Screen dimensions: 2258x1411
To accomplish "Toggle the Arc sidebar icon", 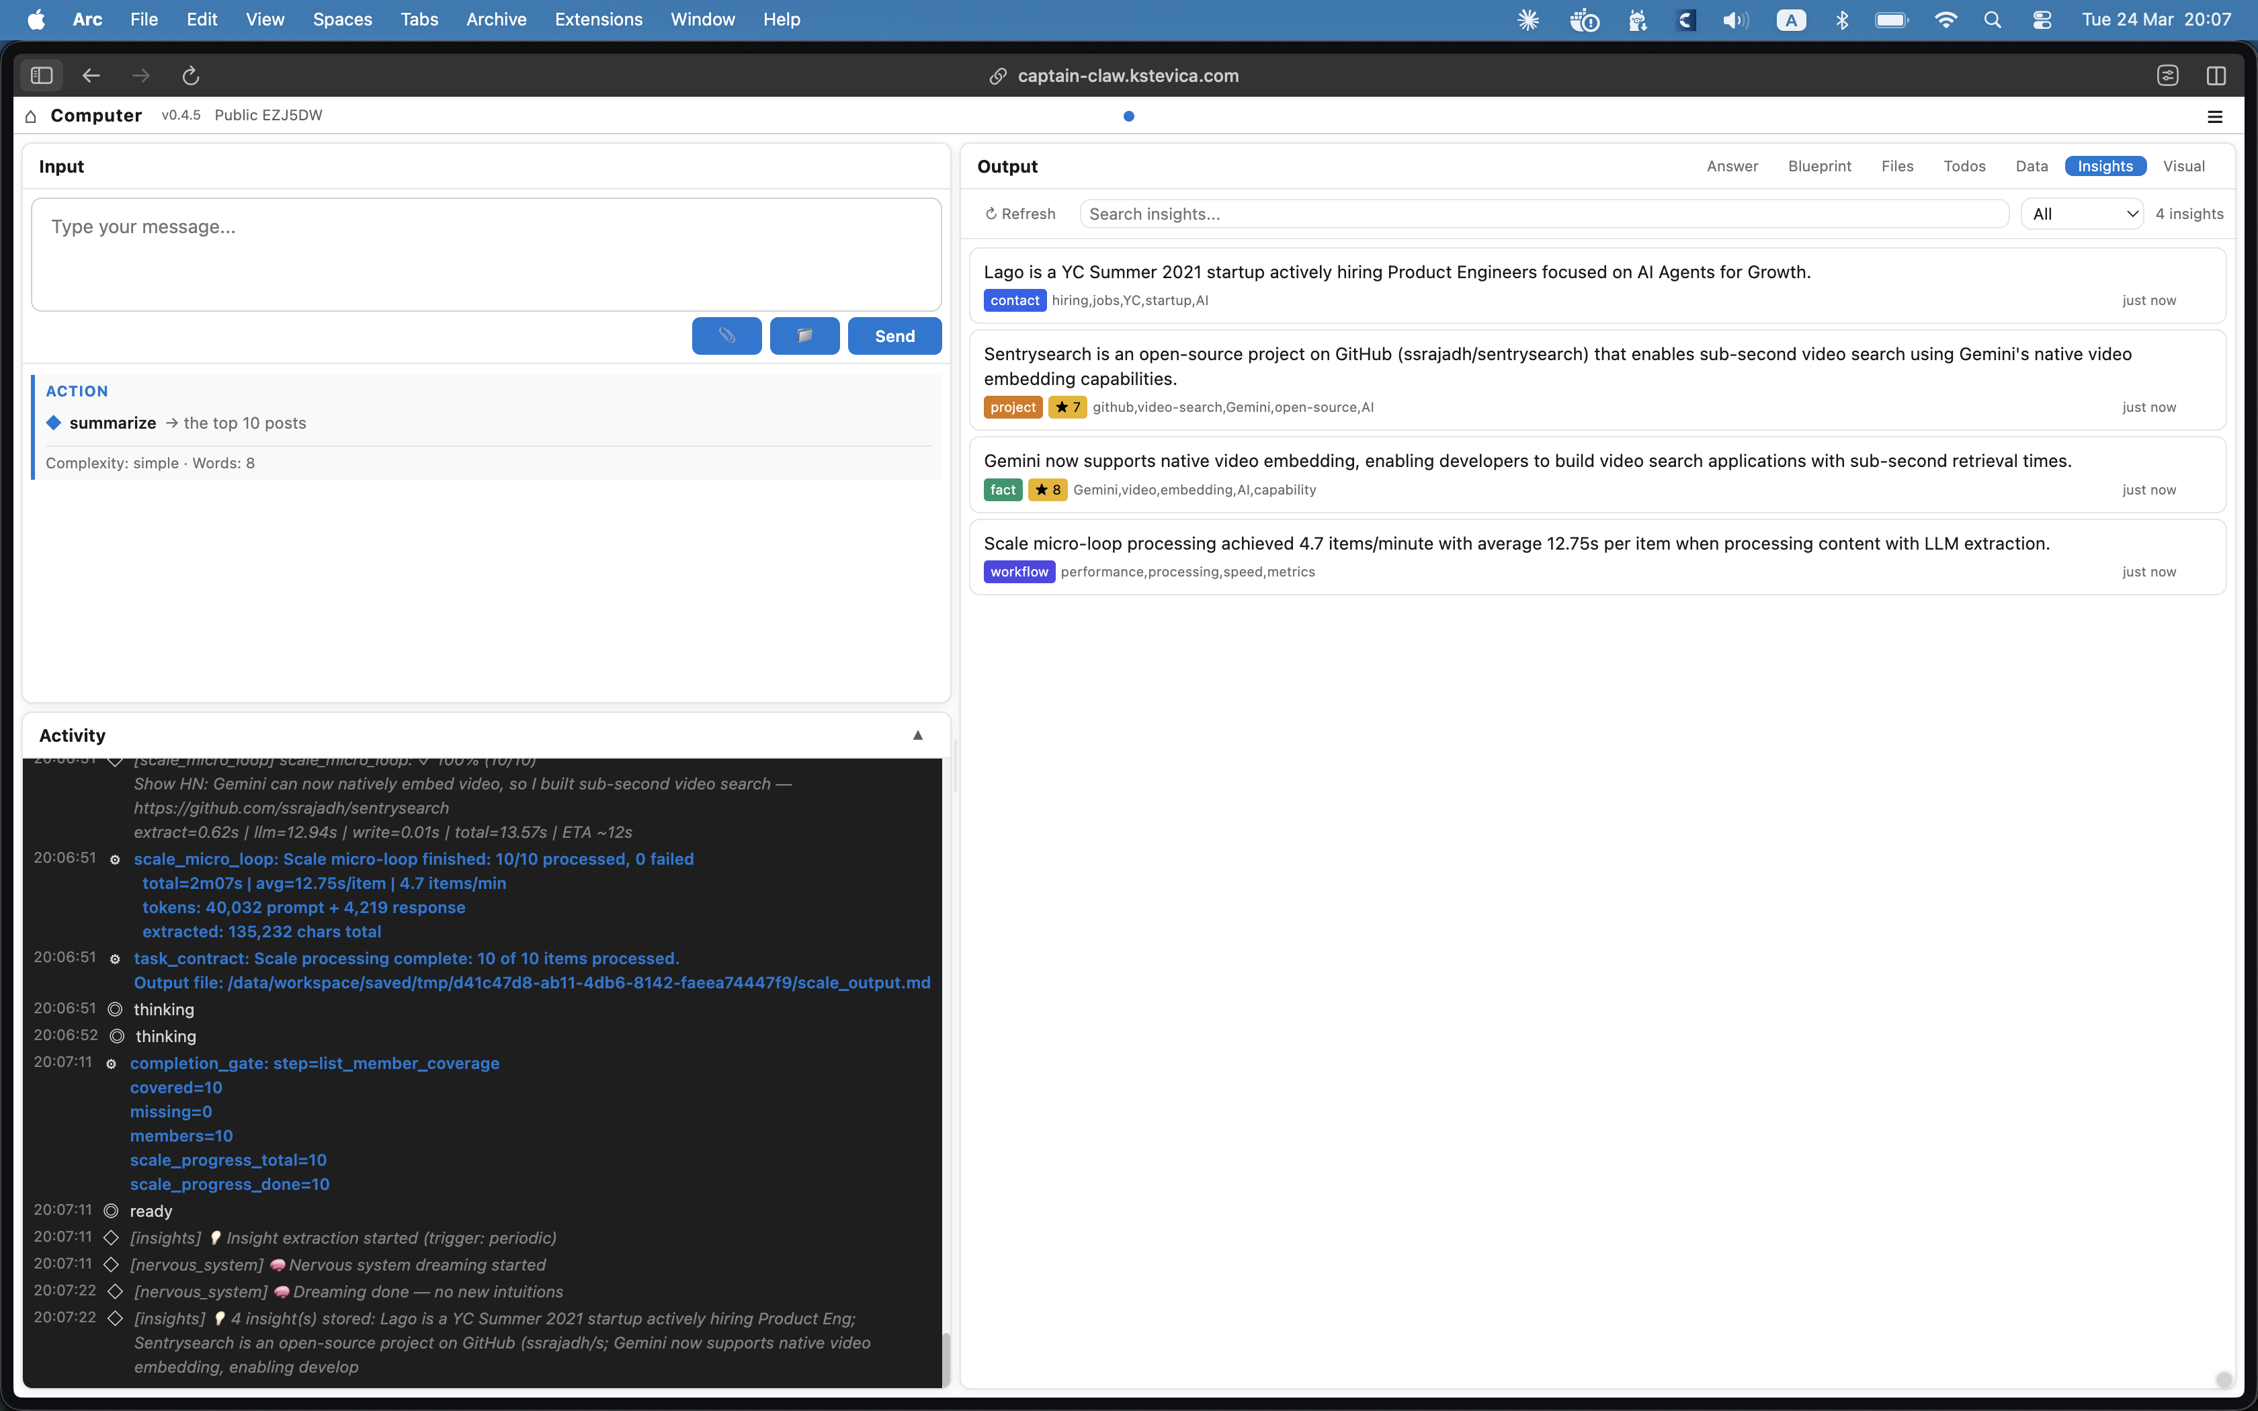I will 41,75.
